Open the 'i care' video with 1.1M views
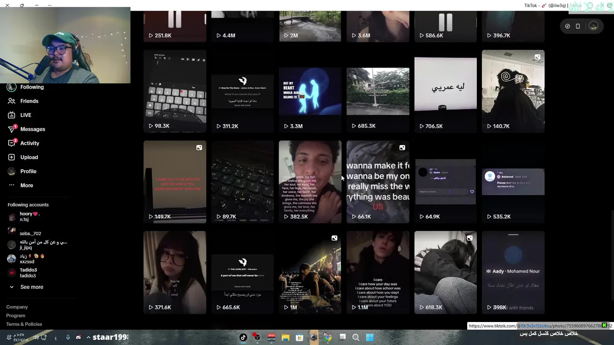This screenshot has height=345, width=614. [x=378, y=272]
